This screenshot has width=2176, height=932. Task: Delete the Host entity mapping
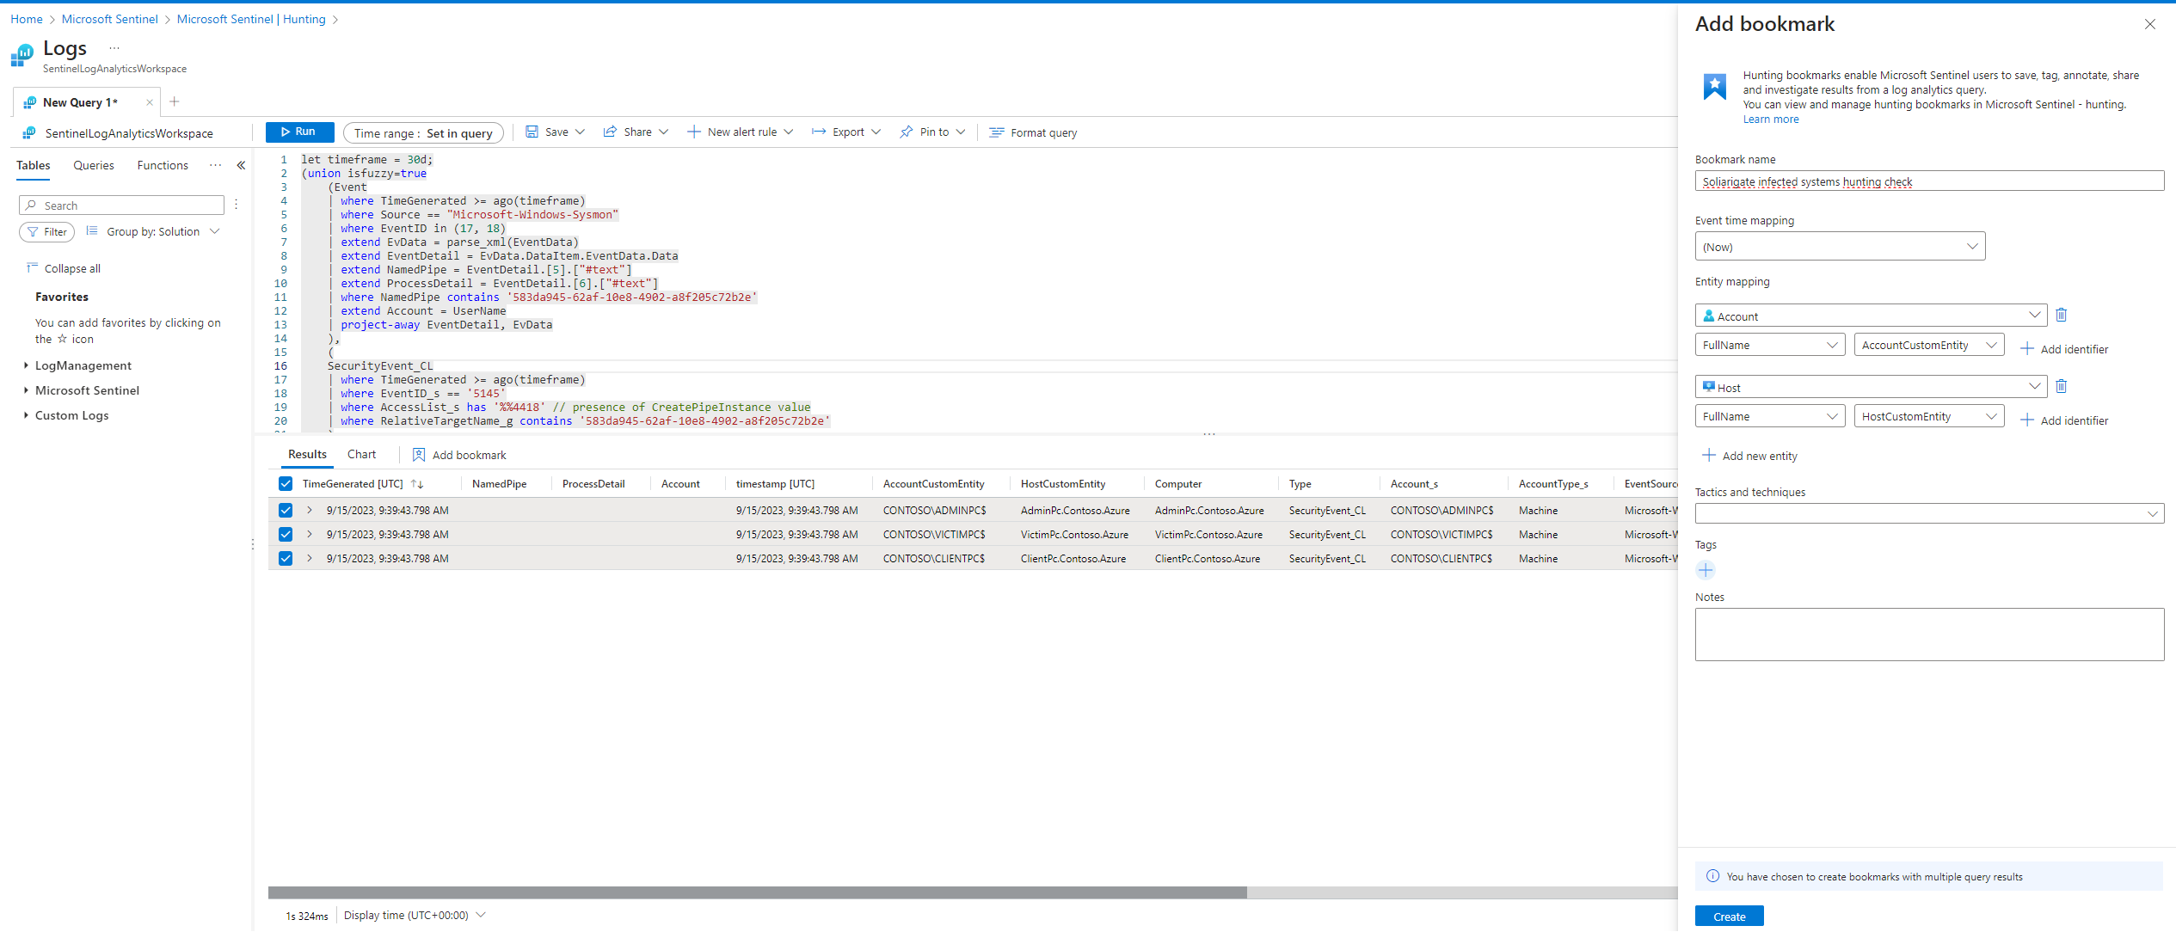(2062, 386)
